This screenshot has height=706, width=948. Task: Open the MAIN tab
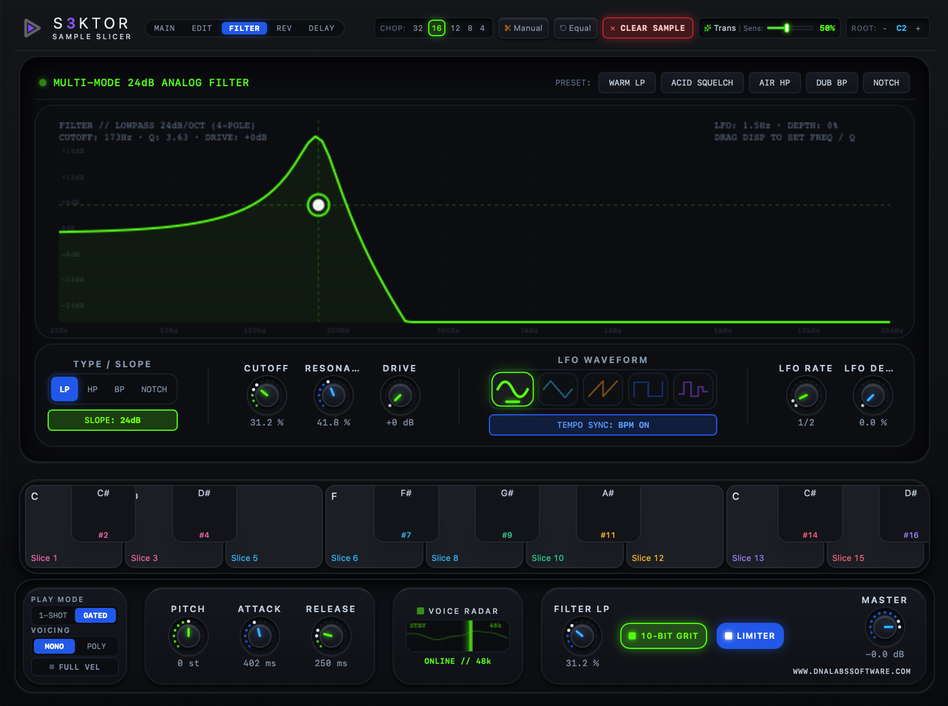click(165, 28)
